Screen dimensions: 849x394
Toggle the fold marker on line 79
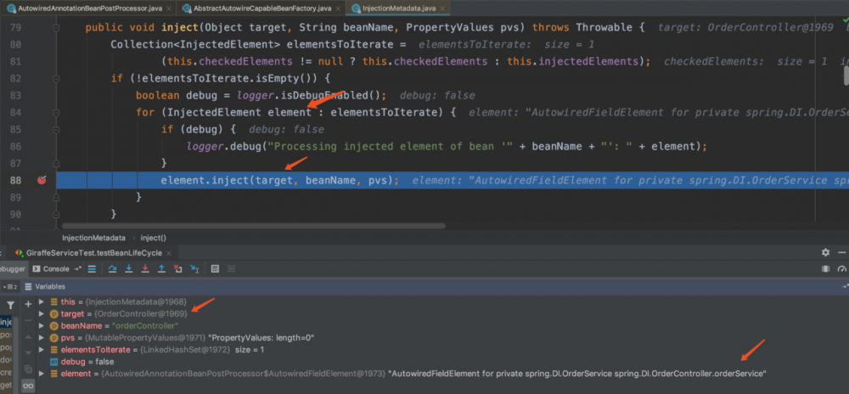point(56,28)
